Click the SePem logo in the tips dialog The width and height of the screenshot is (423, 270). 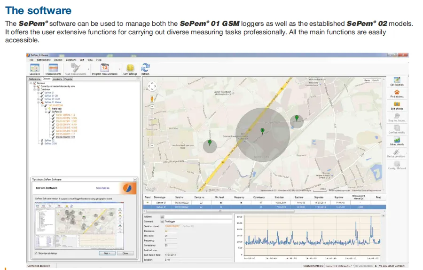[x=127, y=188]
